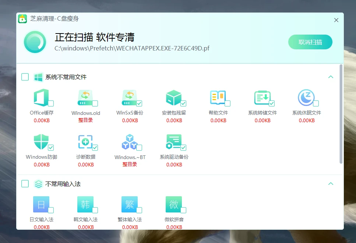Screen dimensions: 356x243
Task: Click the 取消扫描 button
Action: [x=310, y=42]
